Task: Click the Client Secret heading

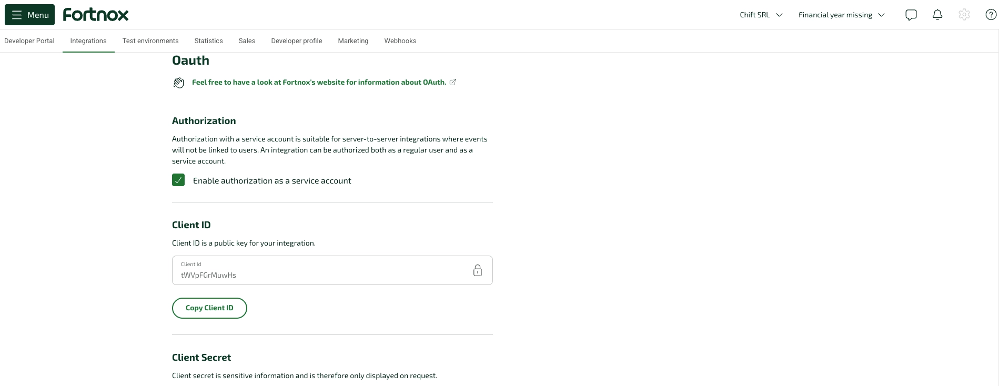Action: [x=201, y=358]
